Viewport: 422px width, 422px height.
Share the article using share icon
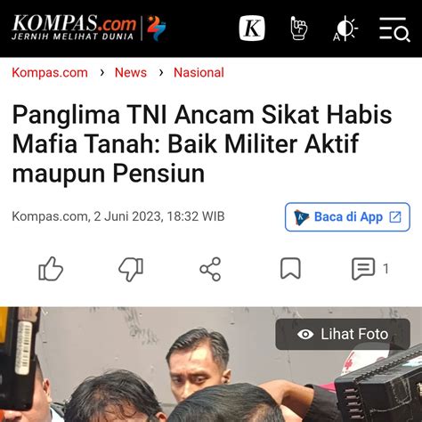(x=210, y=269)
